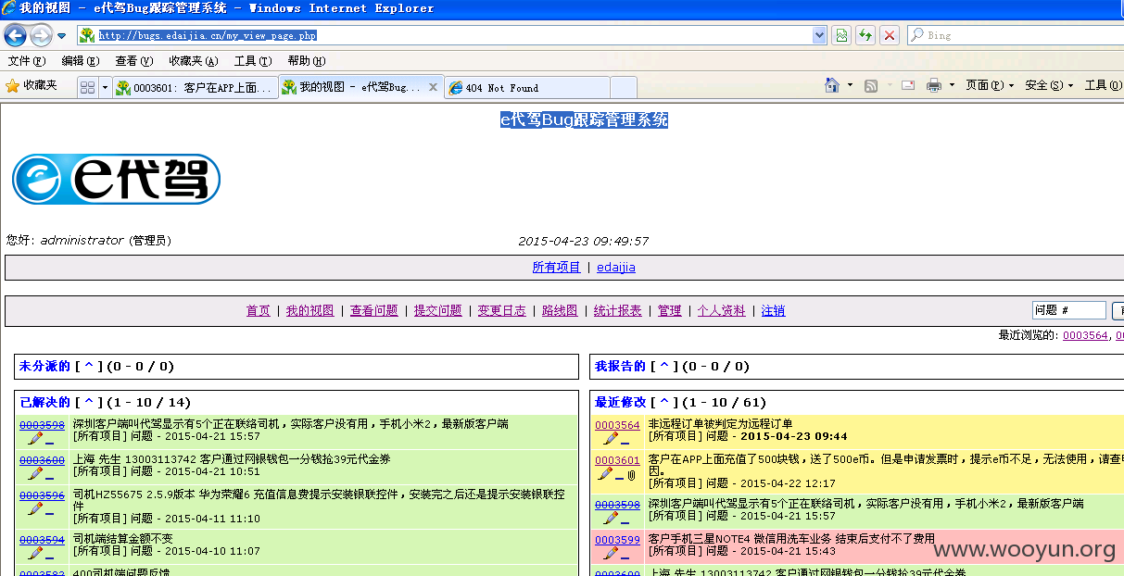Edit issue 0003599 using its pencil icon
The width and height of the screenshot is (1124, 576).
click(611, 553)
